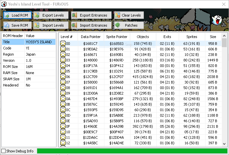Image resolution: width=229 pixels, height=155 pixels.
Task: Click smiley icon for level 0D
Action: pyautogui.click(x=63, y=115)
